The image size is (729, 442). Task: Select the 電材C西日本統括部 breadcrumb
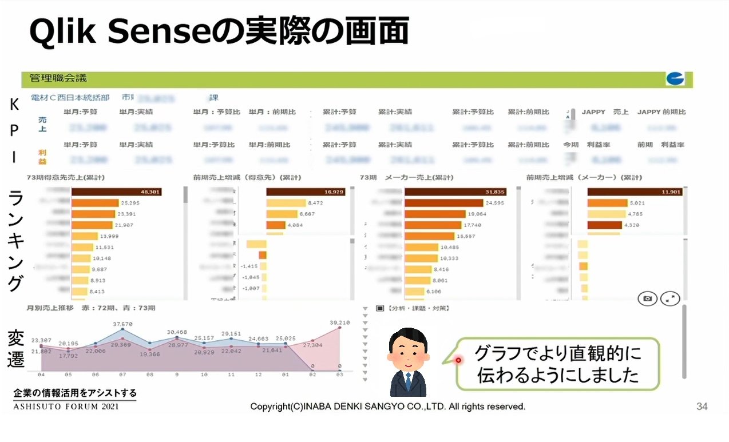70,98
